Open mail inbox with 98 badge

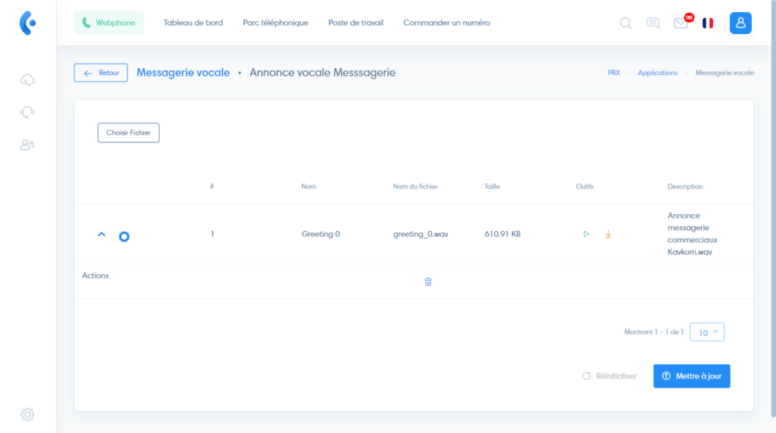(x=681, y=23)
